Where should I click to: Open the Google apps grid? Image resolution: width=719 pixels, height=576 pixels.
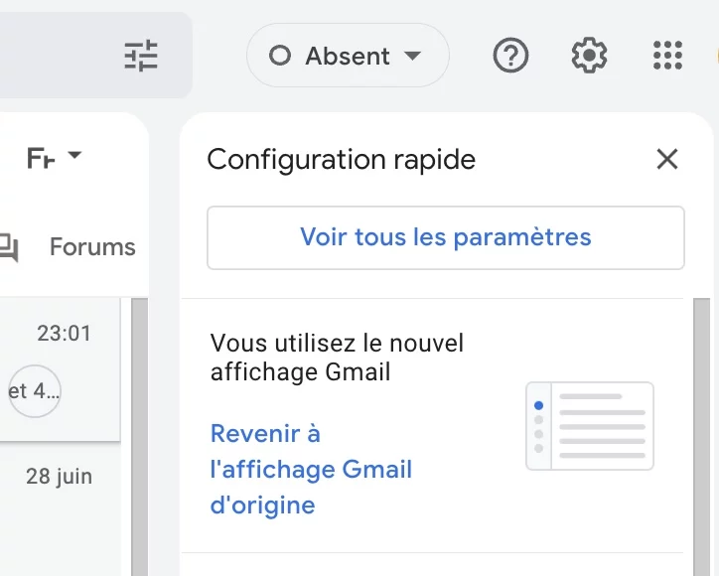[667, 56]
